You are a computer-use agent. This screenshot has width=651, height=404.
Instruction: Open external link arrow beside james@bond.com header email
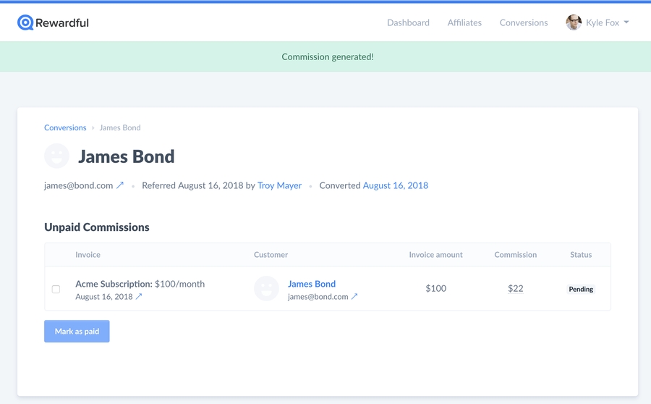click(x=120, y=185)
